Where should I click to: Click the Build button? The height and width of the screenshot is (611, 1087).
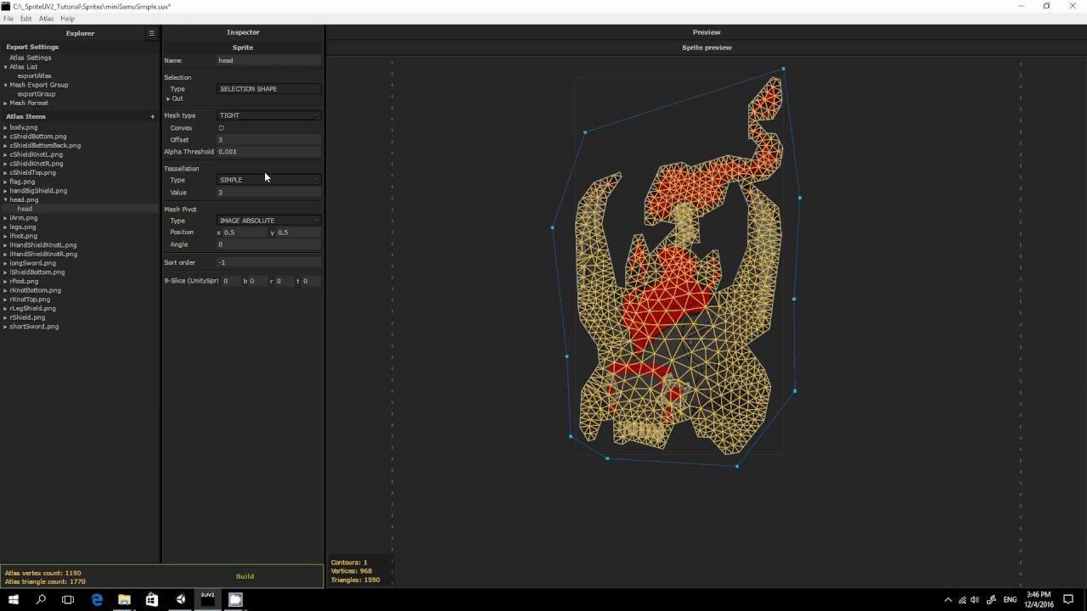point(245,576)
